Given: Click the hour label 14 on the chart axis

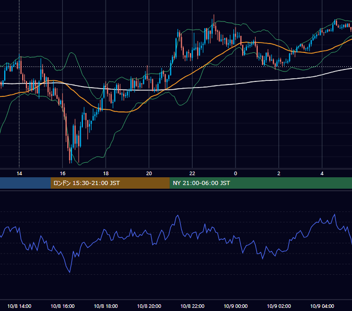Looking at the screenshot, I should tap(19, 174).
